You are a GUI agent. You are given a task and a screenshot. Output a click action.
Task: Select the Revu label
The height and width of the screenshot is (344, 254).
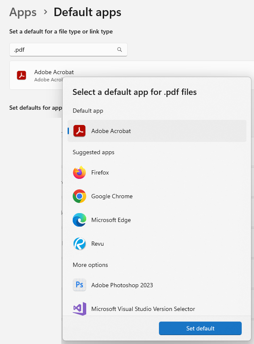97,244
